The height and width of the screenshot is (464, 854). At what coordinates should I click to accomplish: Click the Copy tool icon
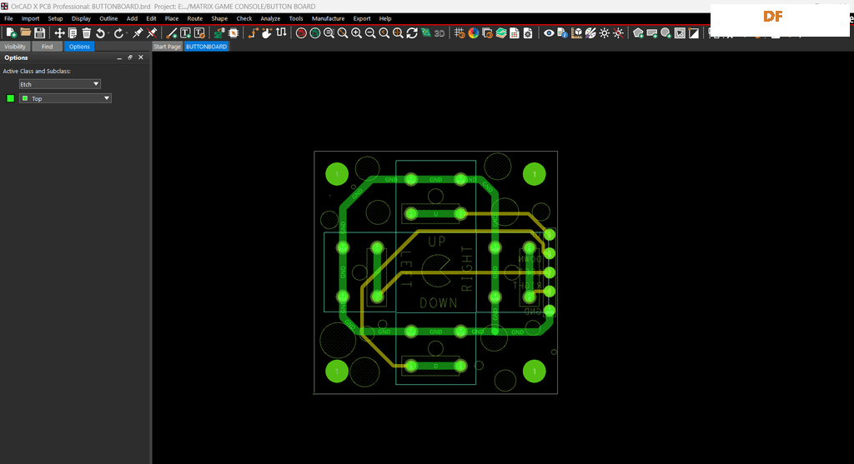point(73,33)
